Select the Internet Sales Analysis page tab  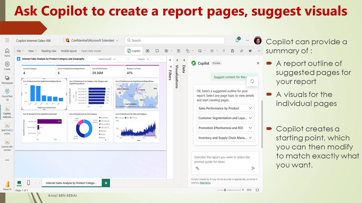(71, 183)
